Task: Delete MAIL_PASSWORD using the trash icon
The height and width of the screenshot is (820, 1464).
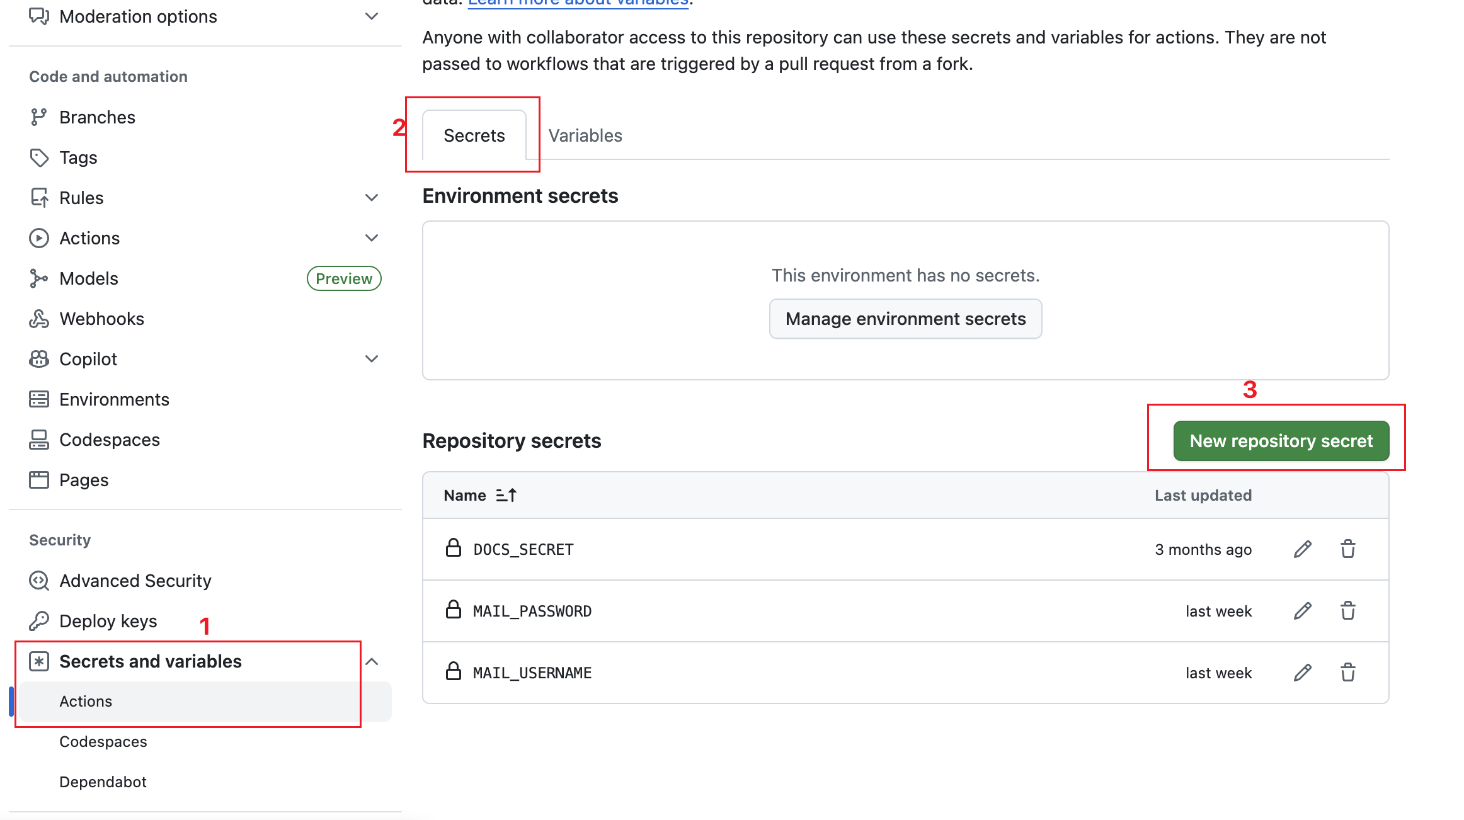Action: 1348,610
